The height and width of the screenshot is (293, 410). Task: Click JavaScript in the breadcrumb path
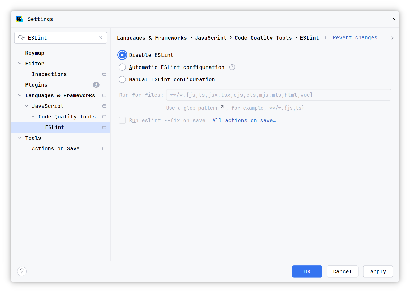click(x=211, y=38)
